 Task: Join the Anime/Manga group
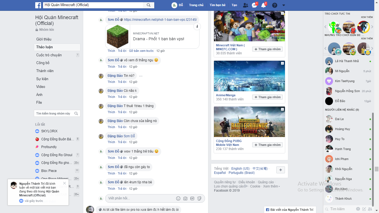pos(267,97)
